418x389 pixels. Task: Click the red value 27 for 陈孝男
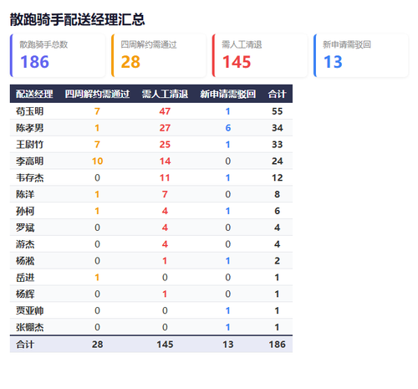tap(165, 128)
